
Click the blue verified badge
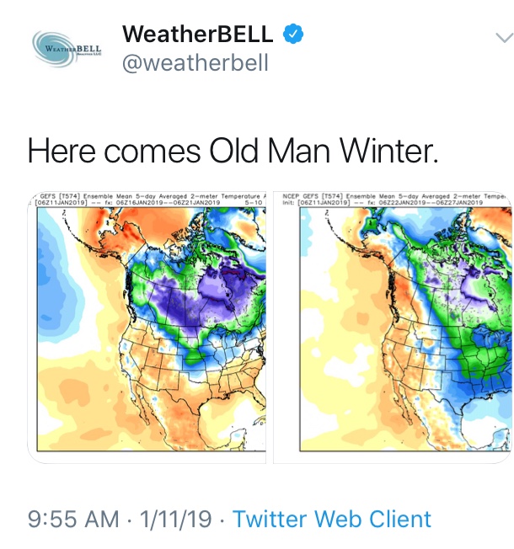[x=293, y=34]
